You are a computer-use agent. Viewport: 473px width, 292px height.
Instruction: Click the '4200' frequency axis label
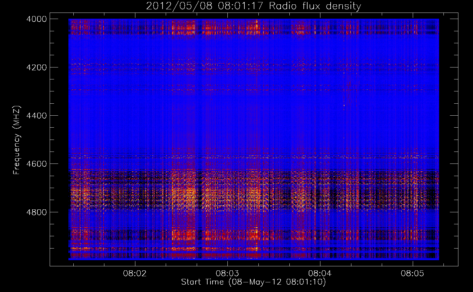tap(37, 67)
